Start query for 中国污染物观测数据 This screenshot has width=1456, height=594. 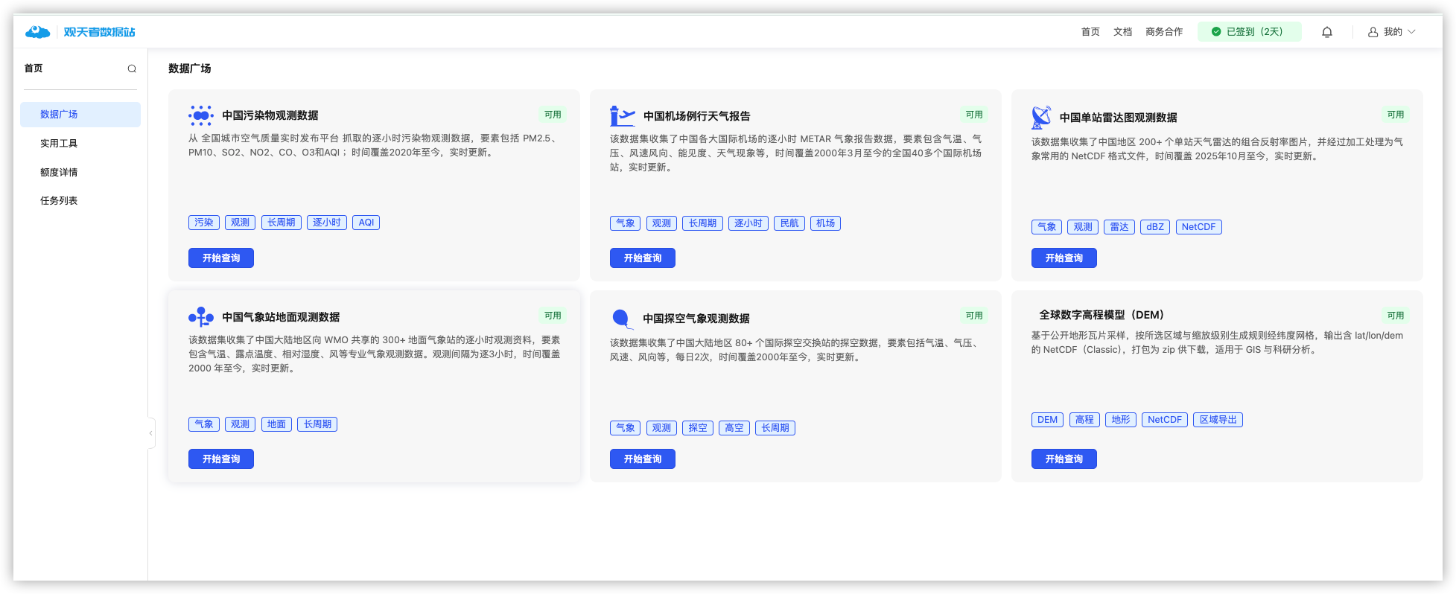pyautogui.click(x=221, y=258)
